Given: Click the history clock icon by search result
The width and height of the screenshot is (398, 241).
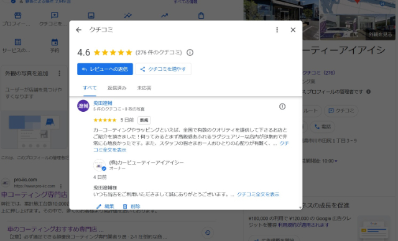Looking at the screenshot, I should (x=208, y=233).
